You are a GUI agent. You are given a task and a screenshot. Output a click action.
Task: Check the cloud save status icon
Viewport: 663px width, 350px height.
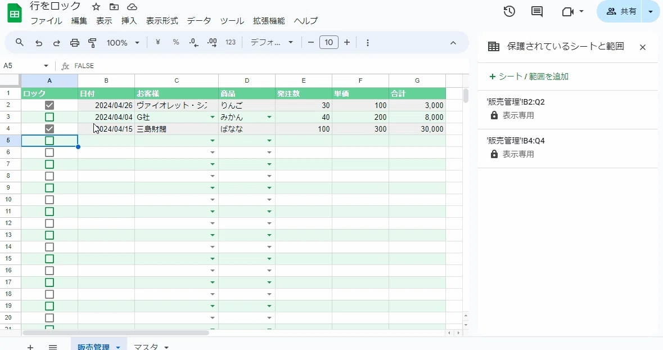(x=132, y=7)
